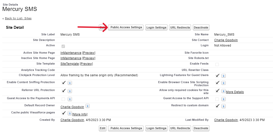Click Lightning Features for Guest Users checkmark
This screenshot has height=135, width=273.
[x=217, y=76]
